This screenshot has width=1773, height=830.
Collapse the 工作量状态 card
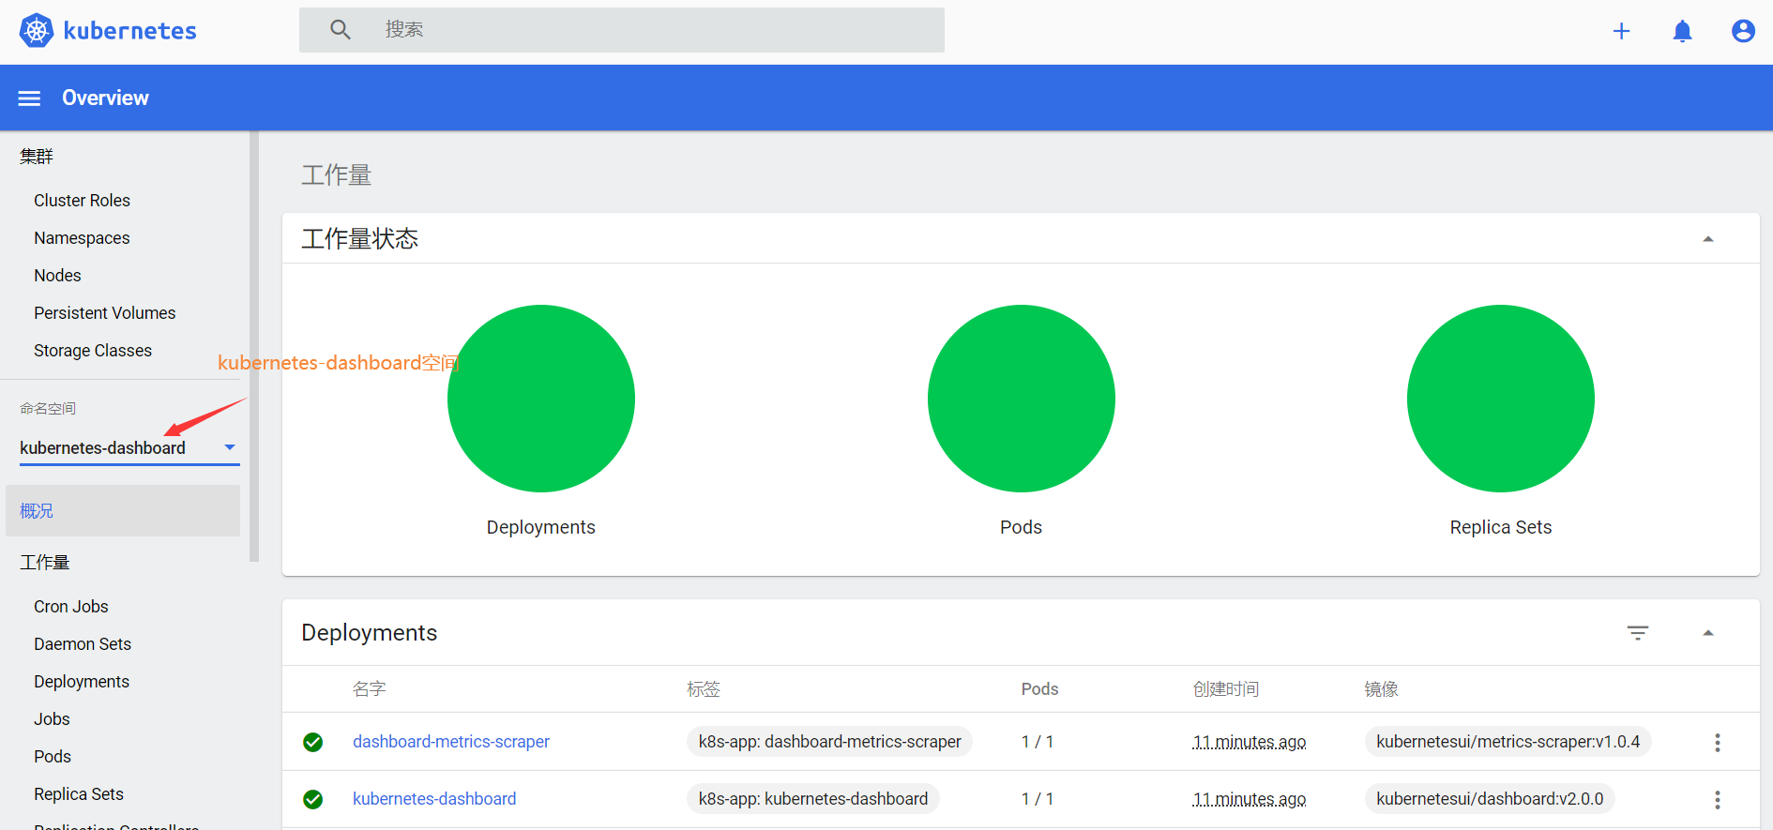(x=1708, y=239)
